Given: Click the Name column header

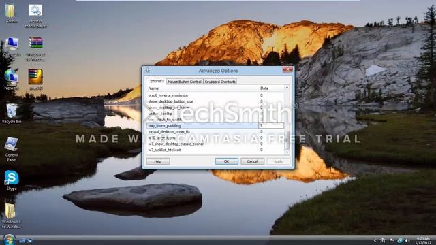Looking at the screenshot, I should pyautogui.click(x=203, y=88).
